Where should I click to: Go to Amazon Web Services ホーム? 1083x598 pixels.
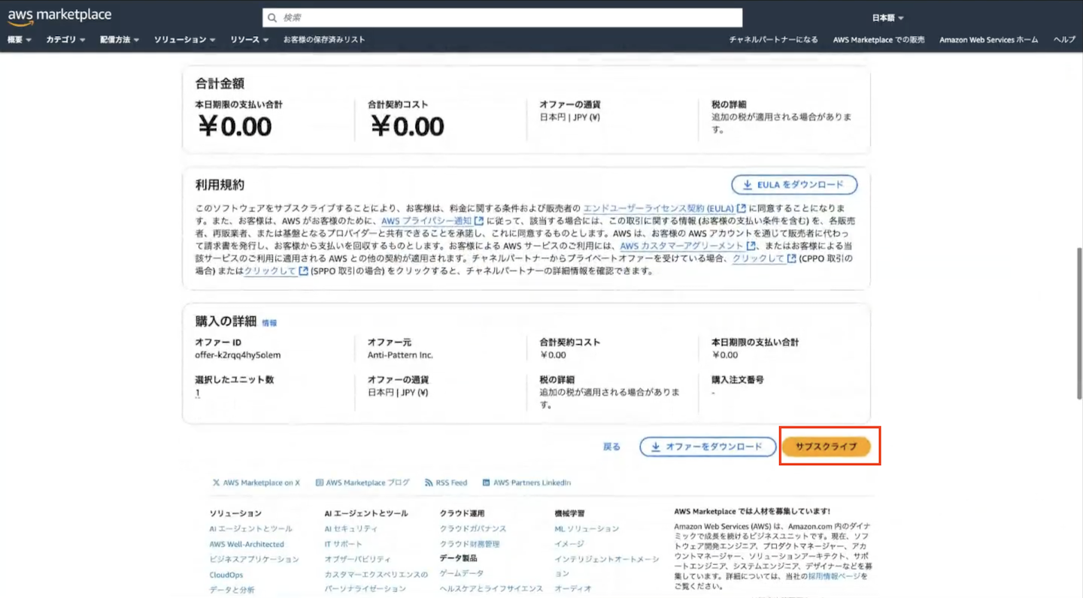pos(988,40)
